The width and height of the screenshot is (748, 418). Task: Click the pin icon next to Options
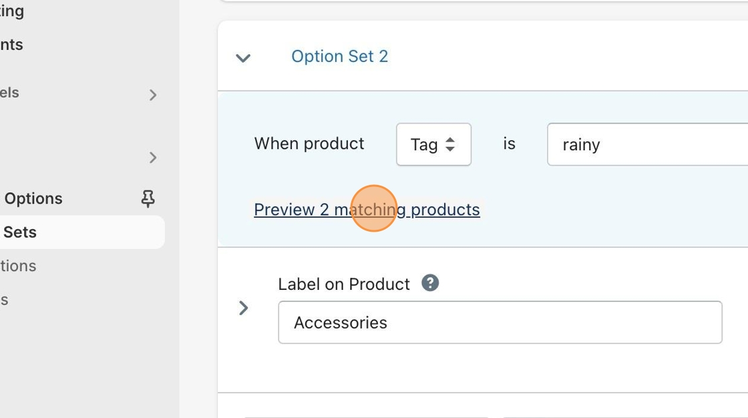tap(148, 198)
